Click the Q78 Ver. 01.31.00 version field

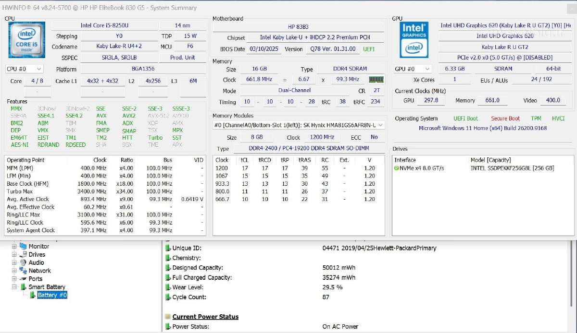[333, 49]
